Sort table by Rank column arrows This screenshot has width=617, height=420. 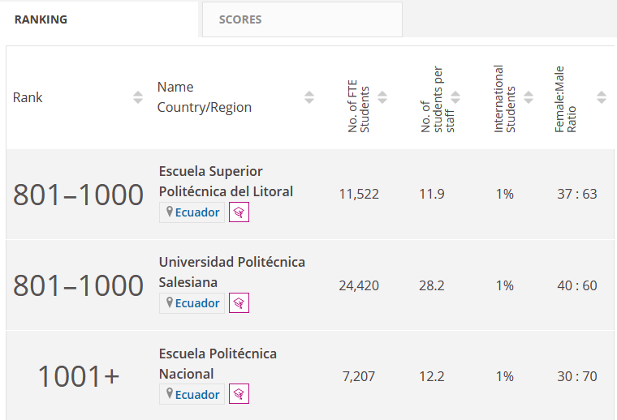tap(138, 97)
